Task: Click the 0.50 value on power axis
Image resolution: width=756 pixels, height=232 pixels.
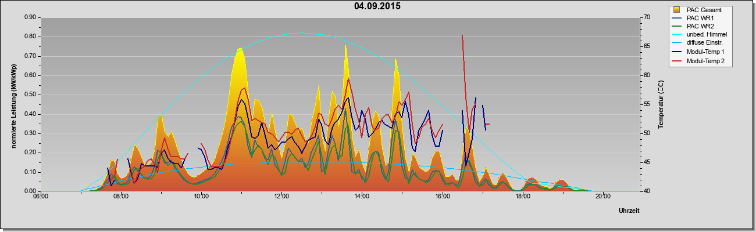Action: (x=30, y=95)
